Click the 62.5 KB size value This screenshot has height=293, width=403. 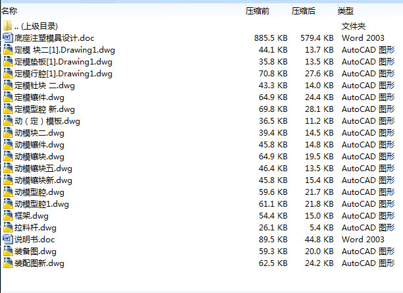[273, 263]
